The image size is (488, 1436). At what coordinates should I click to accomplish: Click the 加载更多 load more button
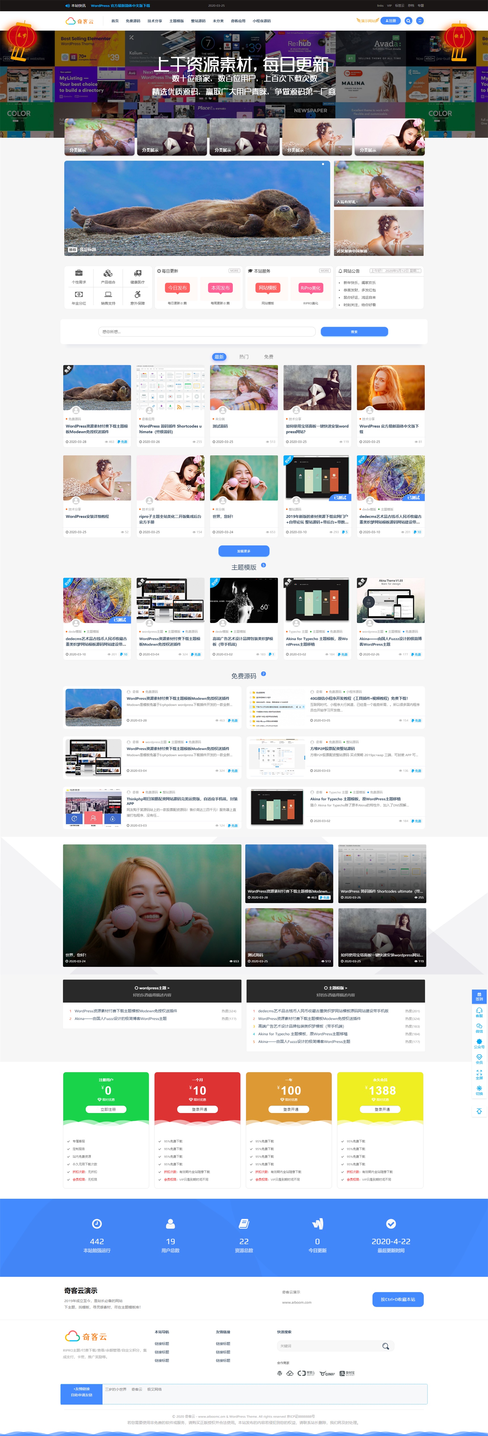coord(244,551)
